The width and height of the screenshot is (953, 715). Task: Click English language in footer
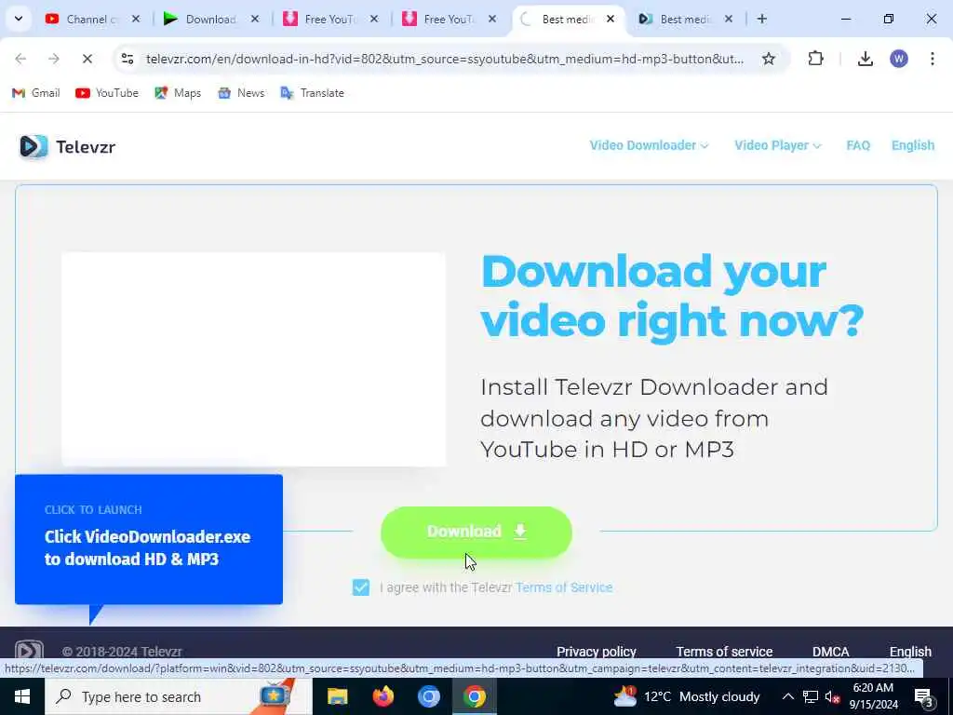point(910,651)
